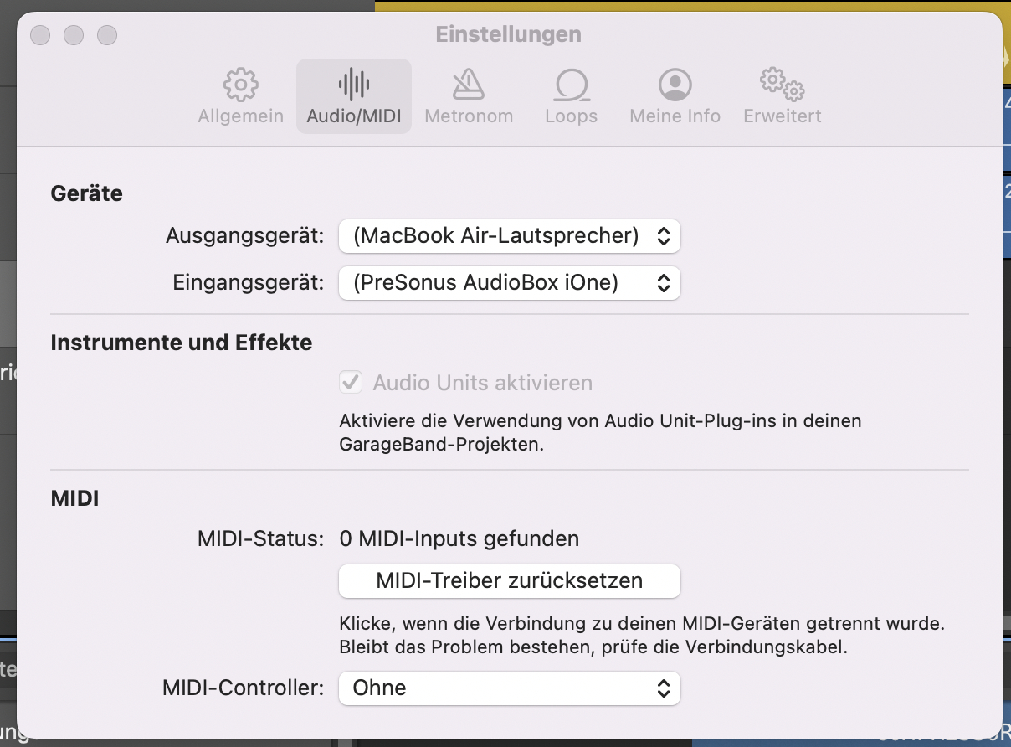The height and width of the screenshot is (747, 1011).
Task: Close the Einstellungen window
Action: (40, 35)
